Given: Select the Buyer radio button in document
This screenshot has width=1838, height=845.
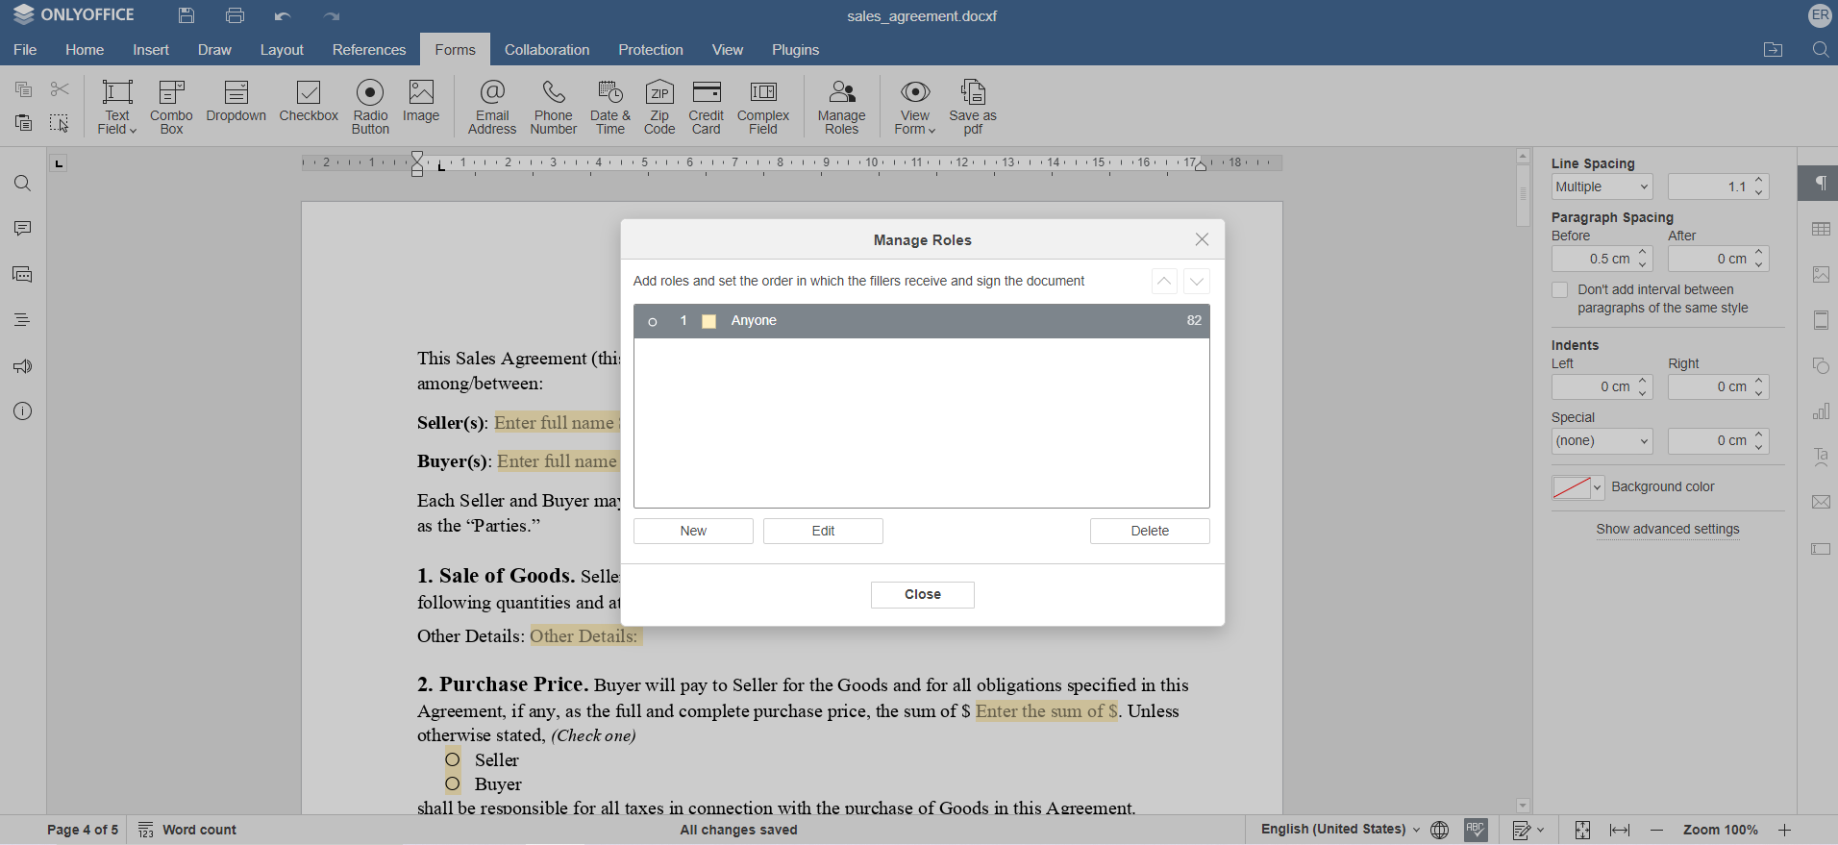Looking at the screenshot, I should pyautogui.click(x=453, y=784).
